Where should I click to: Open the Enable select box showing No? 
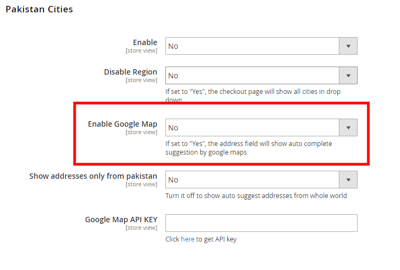pyautogui.click(x=261, y=46)
